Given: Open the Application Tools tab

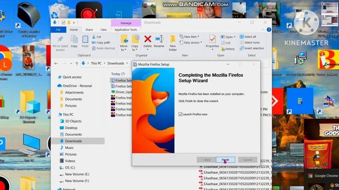Looking at the screenshot, I should [126, 30].
